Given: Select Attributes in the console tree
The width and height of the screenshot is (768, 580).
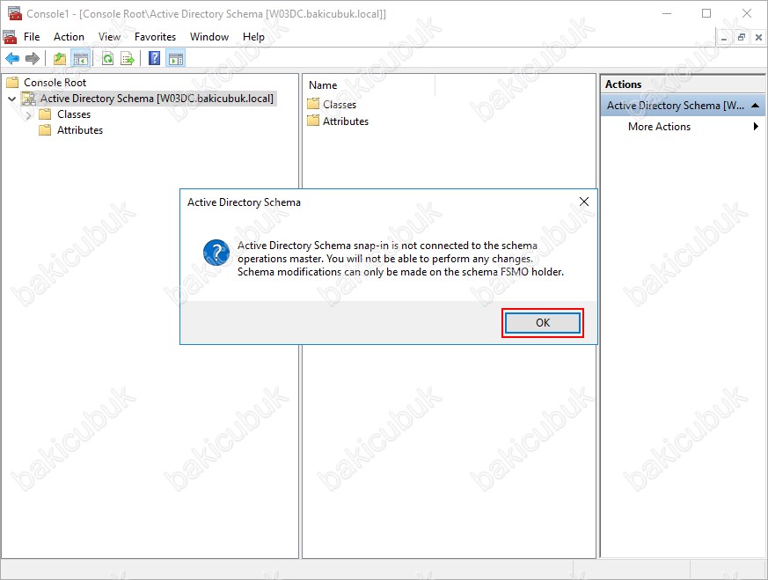Looking at the screenshot, I should click(80, 129).
